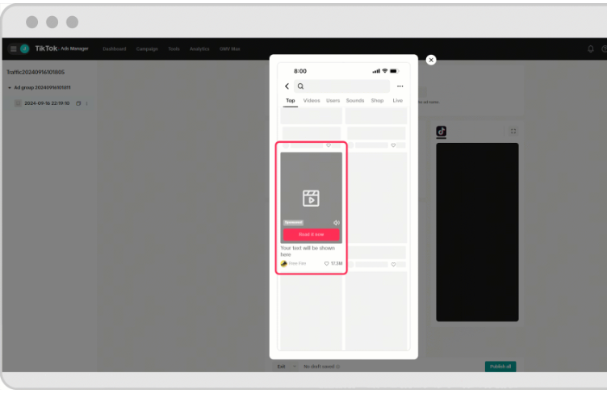Select the Sounds tab in preview
This screenshot has width=607, height=394.
pyautogui.click(x=355, y=101)
